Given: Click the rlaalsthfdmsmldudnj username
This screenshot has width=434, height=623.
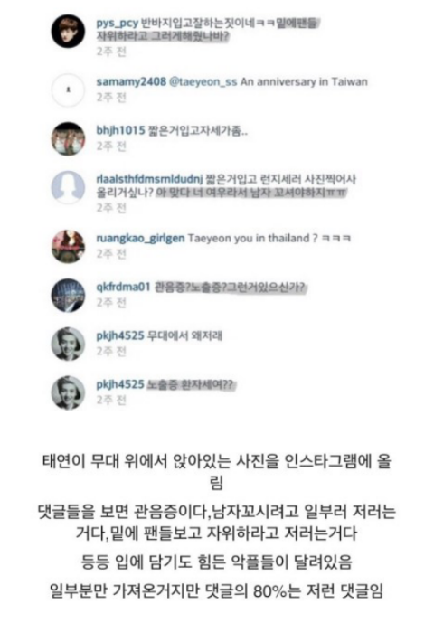Looking at the screenshot, I should click(149, 179).
